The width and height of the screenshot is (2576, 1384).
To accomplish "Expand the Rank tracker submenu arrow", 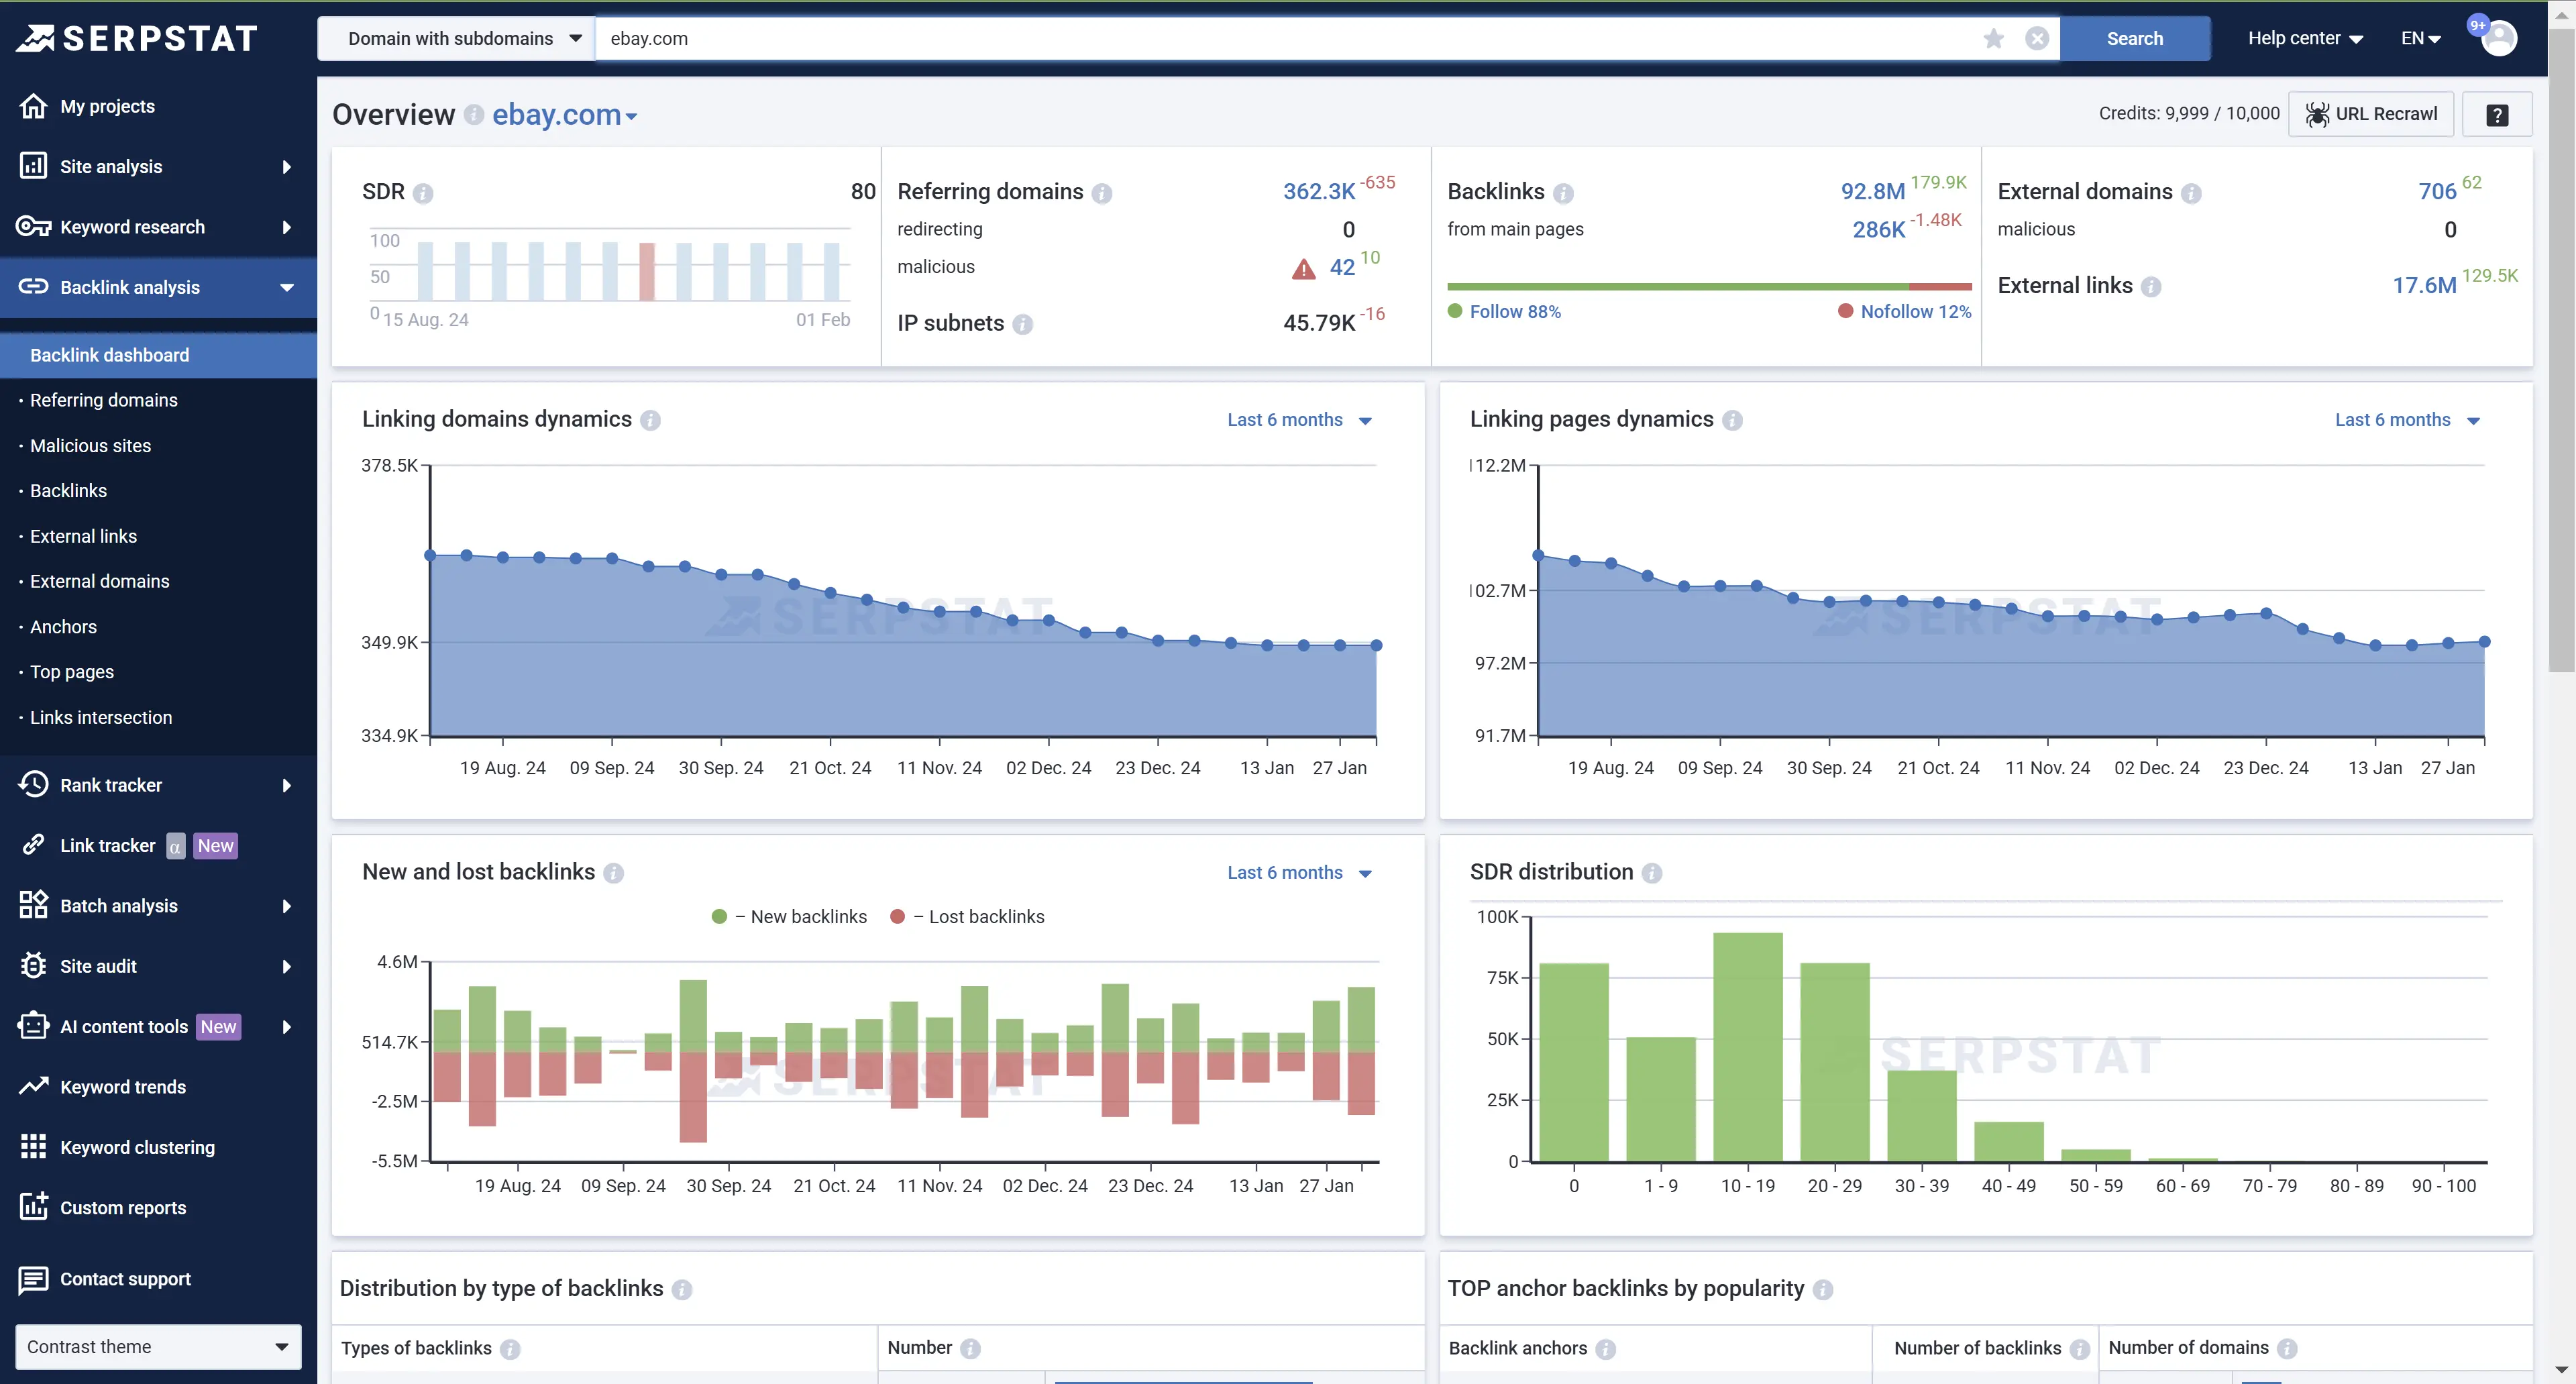I will 287,785.
